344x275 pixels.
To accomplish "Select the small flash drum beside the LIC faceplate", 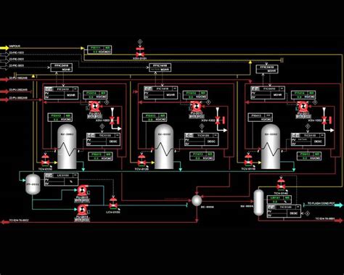I will [x=33, y=184].
